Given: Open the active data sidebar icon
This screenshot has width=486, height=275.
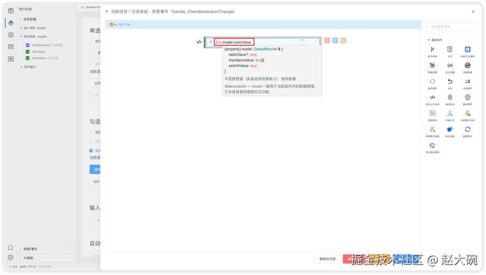Looking at the screenshot, I should pos(11,23).
